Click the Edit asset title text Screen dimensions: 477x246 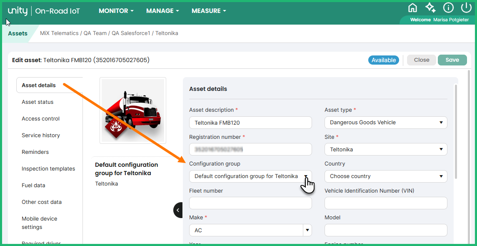pos(81,60)
